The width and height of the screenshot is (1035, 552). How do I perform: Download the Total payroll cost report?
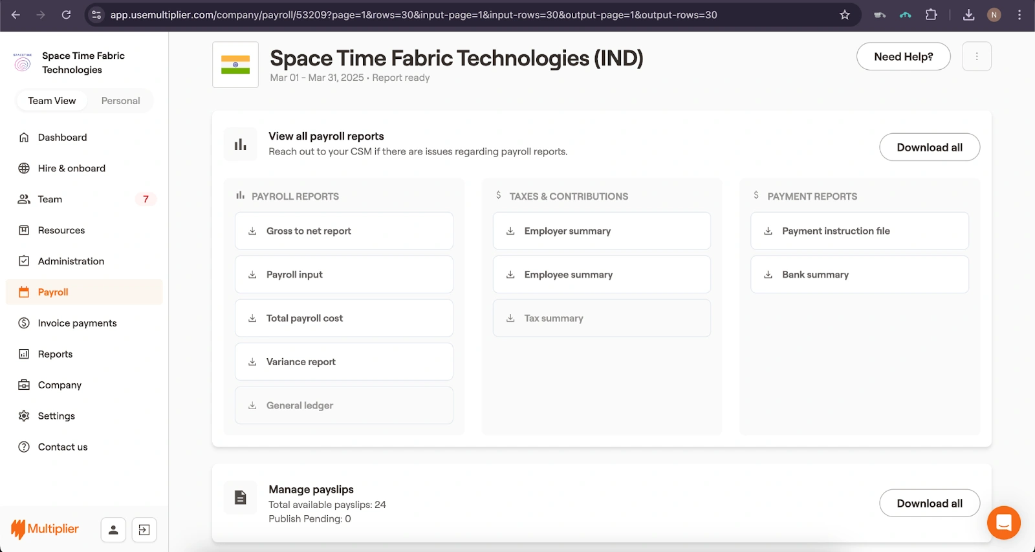[343, 318]
